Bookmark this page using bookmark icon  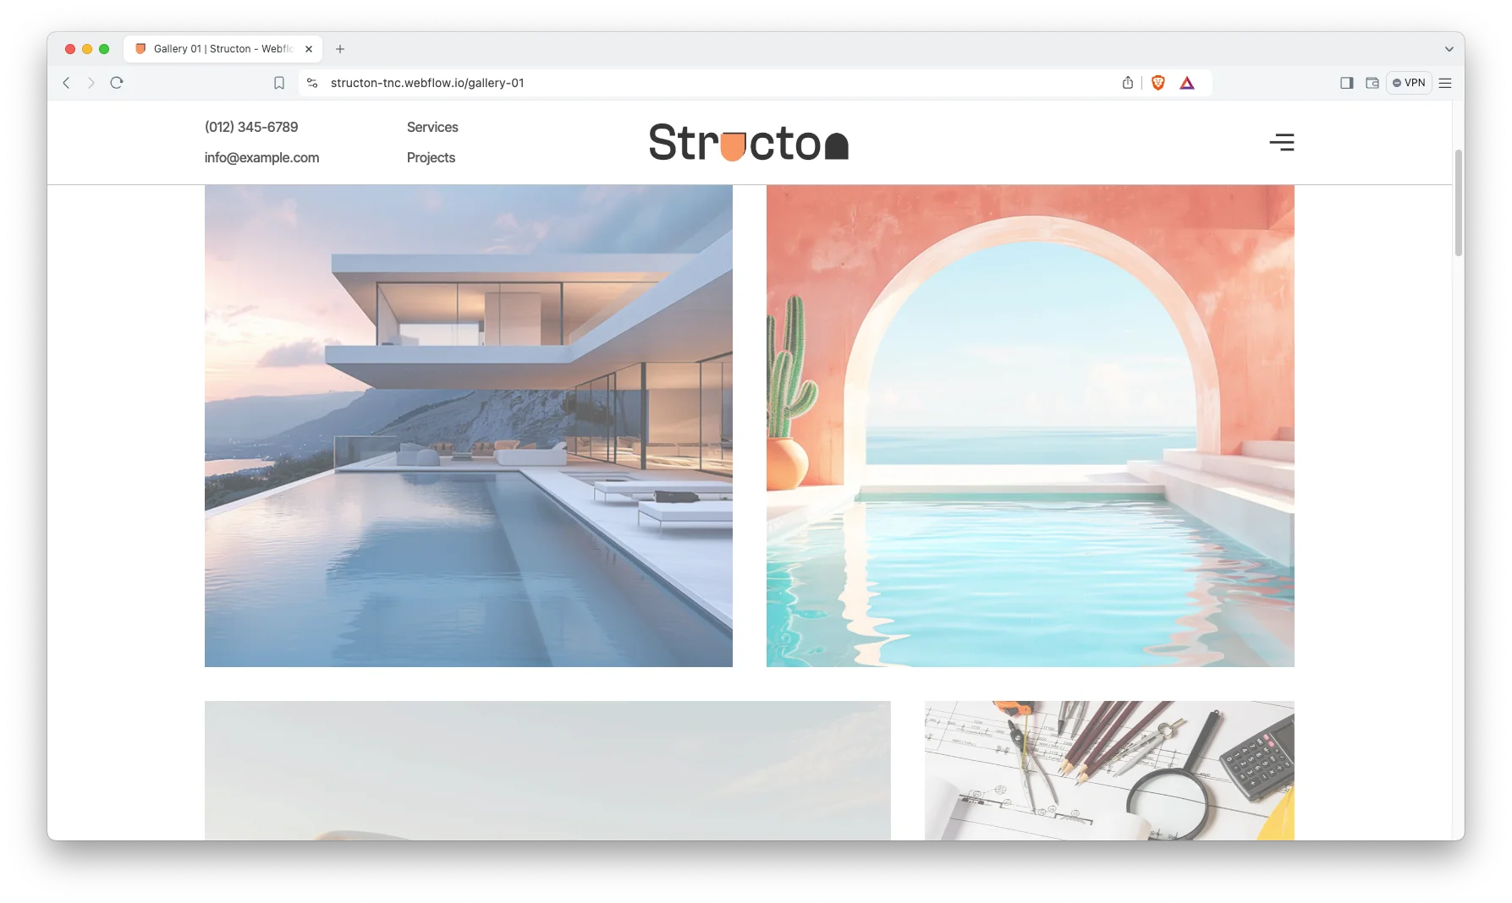pyautogui.click(x=279, y=83)
